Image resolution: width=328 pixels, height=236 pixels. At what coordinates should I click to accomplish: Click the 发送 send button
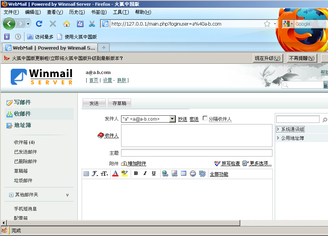pos(94,103)
